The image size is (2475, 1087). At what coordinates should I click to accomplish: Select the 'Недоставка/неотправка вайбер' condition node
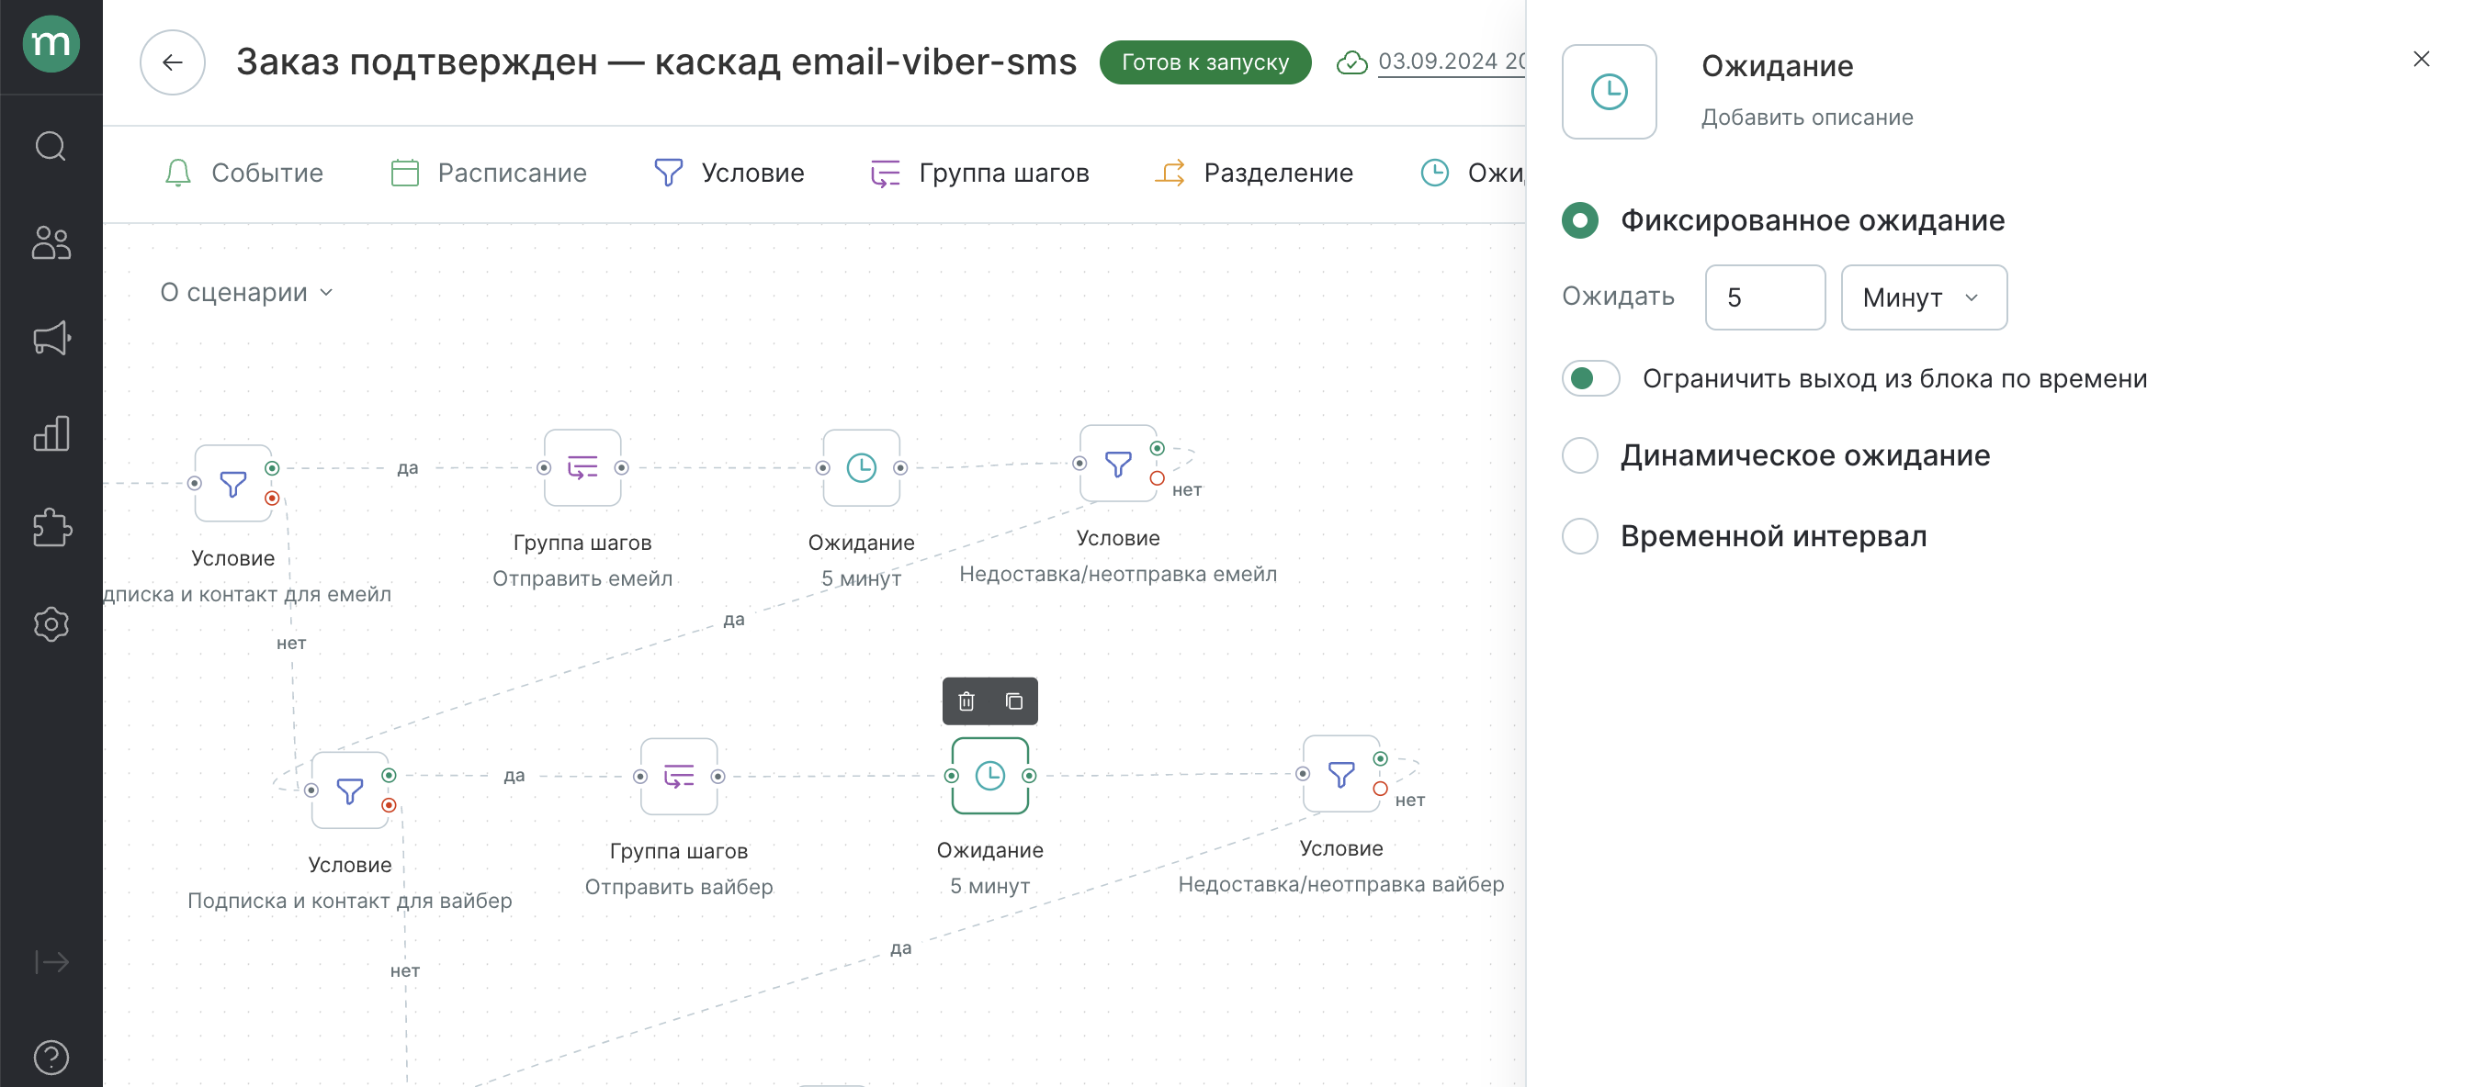(1341, 774)
